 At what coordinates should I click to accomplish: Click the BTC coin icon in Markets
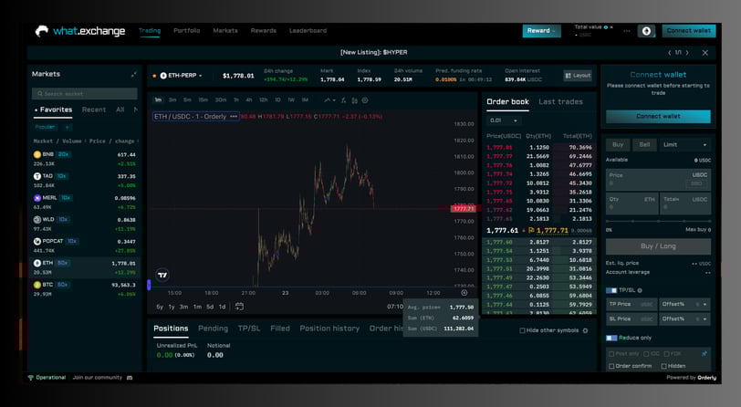(37, 285)
